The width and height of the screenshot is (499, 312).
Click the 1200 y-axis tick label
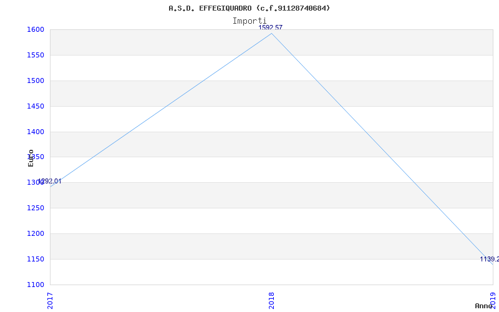click(x=36, y=233)
